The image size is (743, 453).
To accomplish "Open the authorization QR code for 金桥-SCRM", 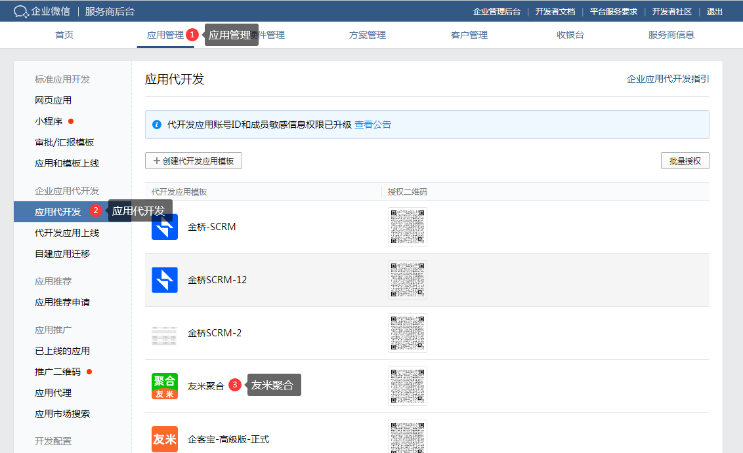I will tap(407, 227).
